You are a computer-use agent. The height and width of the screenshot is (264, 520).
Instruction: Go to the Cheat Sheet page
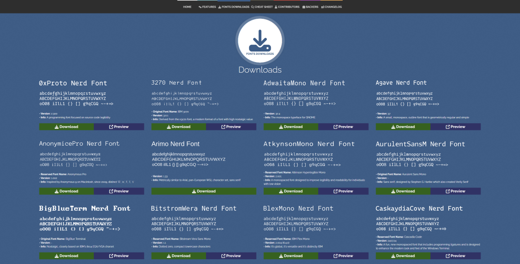pyautogui.click(x=261, y=7)
